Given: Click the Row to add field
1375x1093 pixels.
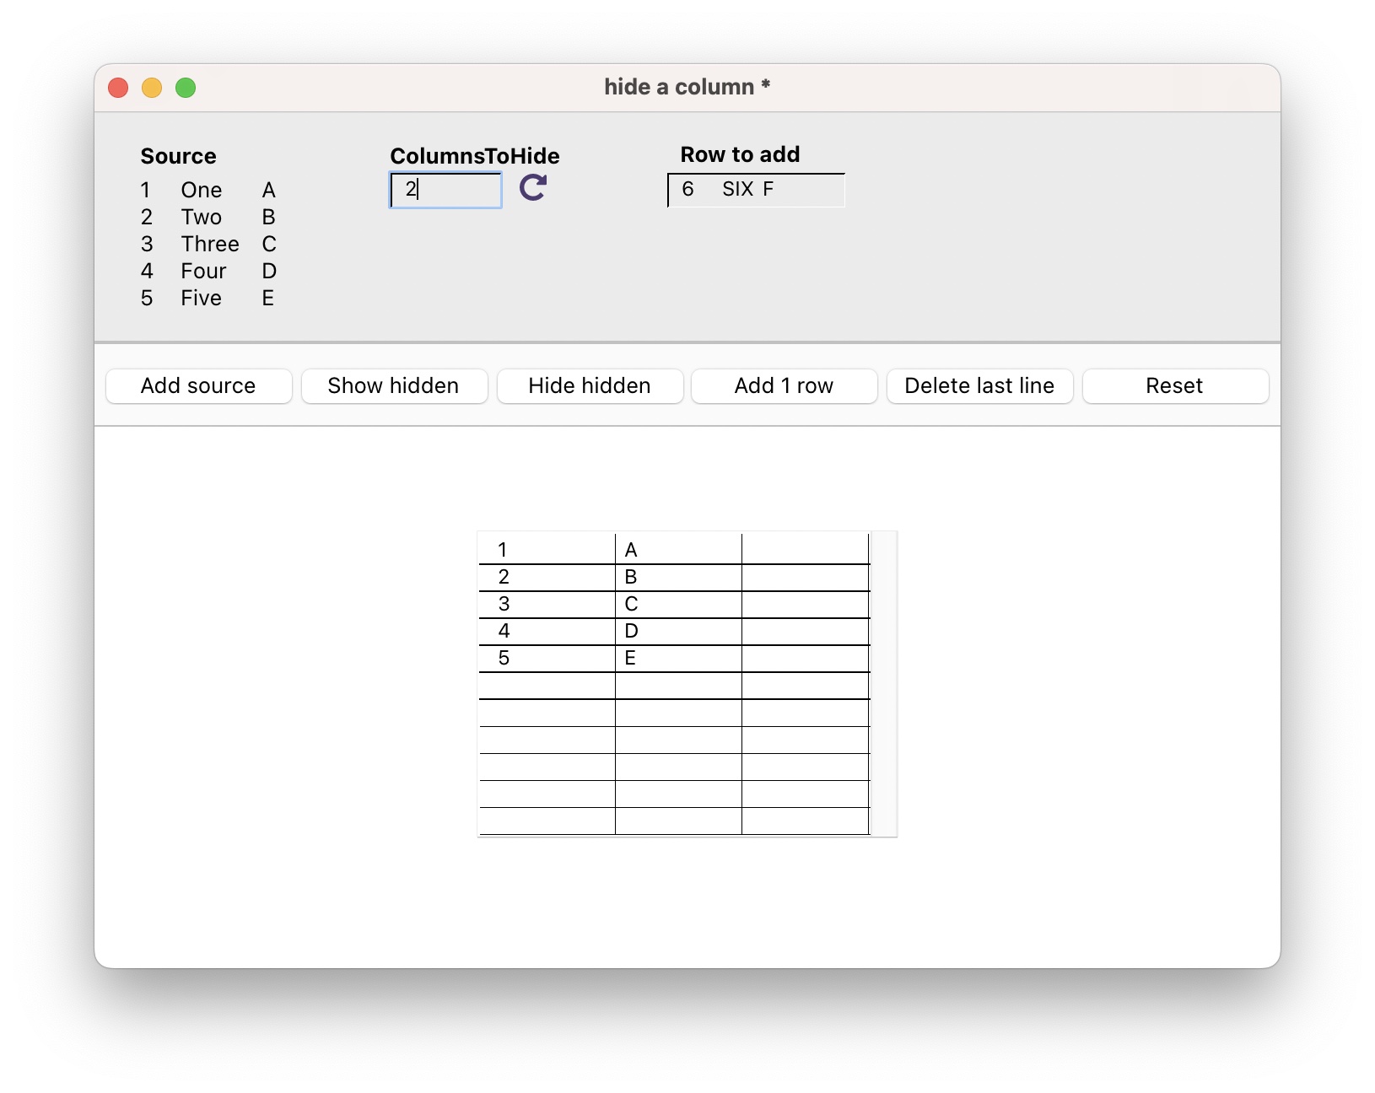Looking at the screenshot, I should pos(756,190).
